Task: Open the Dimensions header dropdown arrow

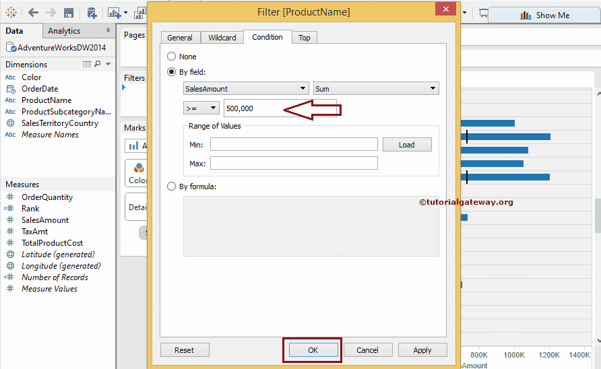Action: (108, 64)
